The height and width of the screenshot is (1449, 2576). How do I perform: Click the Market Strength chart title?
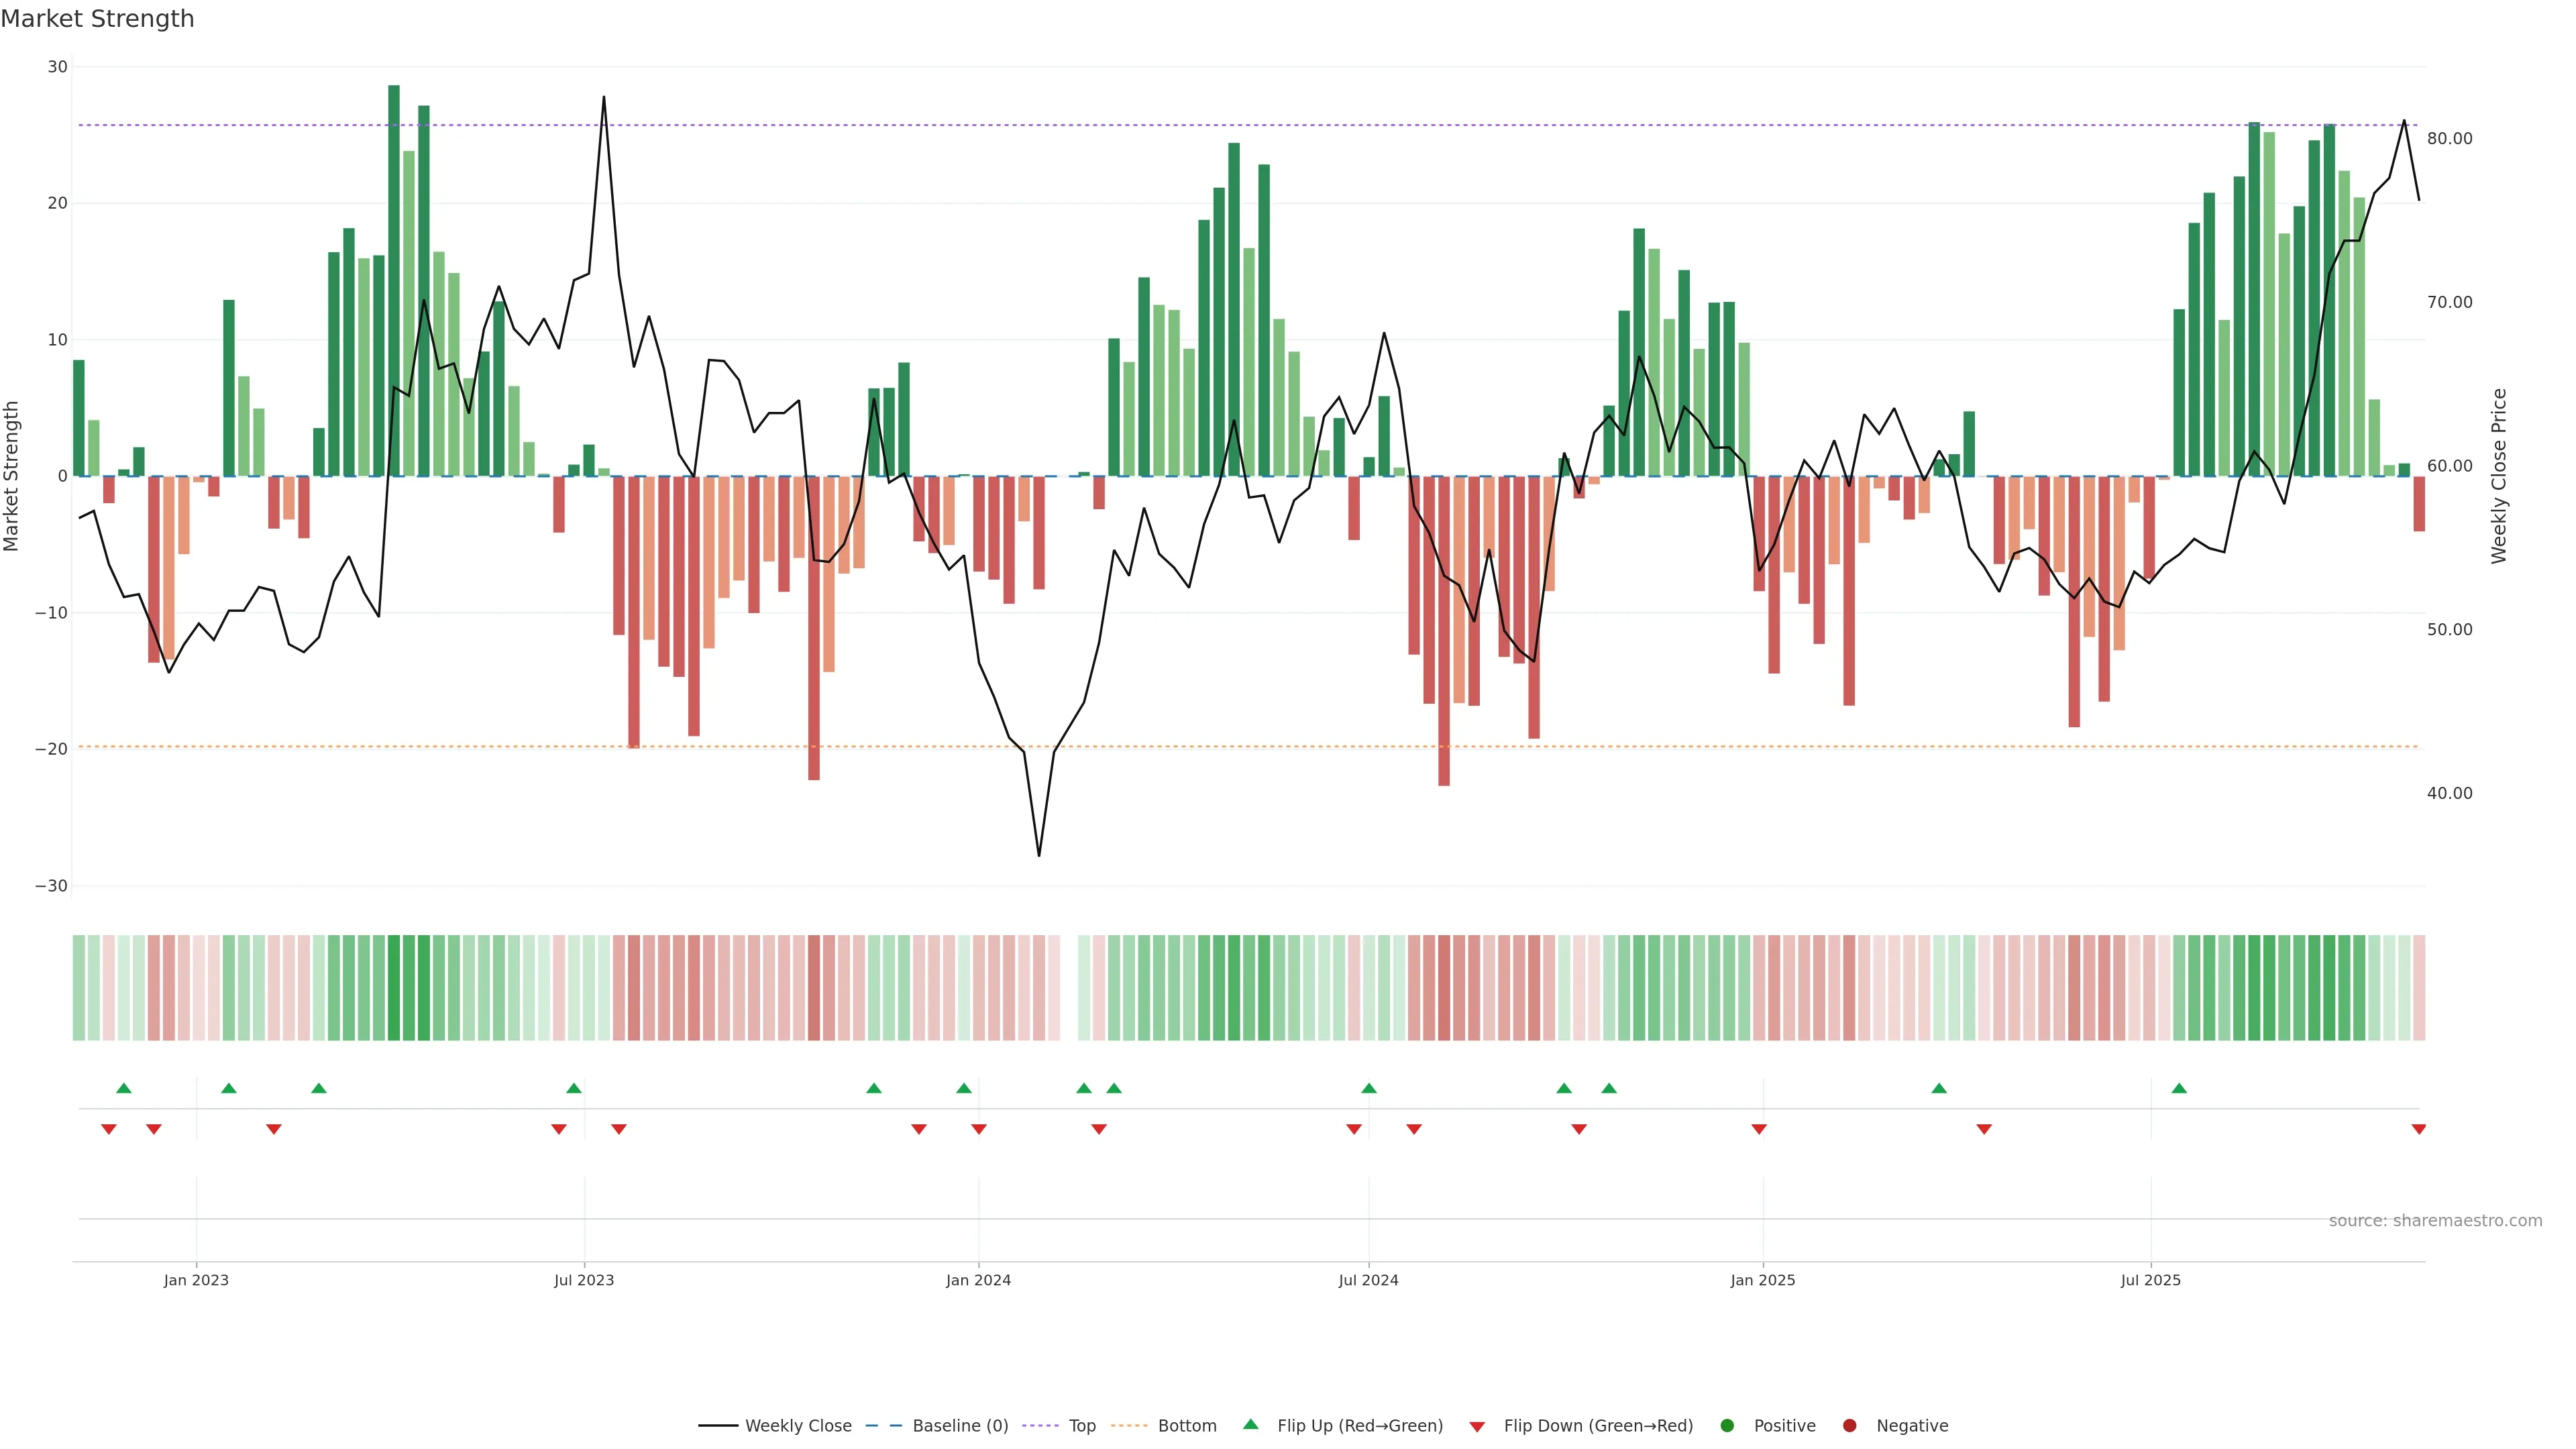[x=97, y=19]
